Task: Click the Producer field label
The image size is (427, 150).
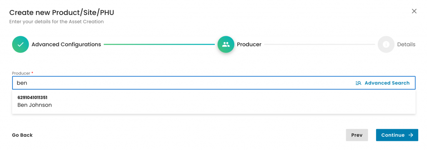Action: pyautogui.click(x=21, y=73)
